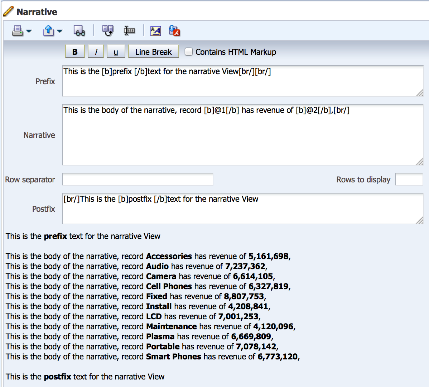Click the 'Portable' record text

163,347
